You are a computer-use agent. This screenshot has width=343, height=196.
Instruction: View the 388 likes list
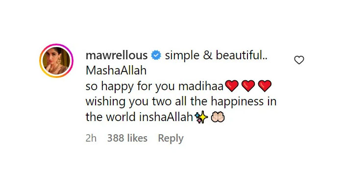(x=127, y=138)
